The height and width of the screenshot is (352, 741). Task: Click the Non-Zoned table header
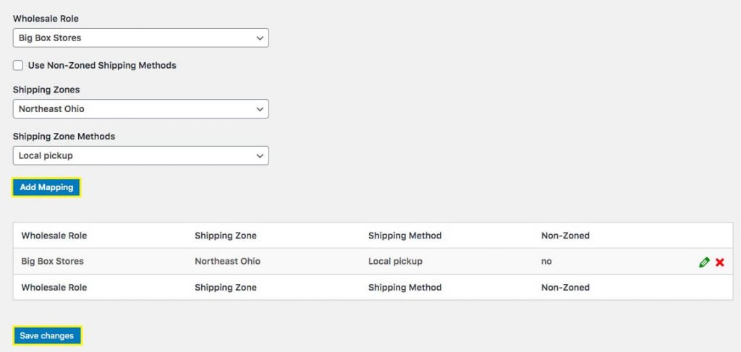(565, 236)
